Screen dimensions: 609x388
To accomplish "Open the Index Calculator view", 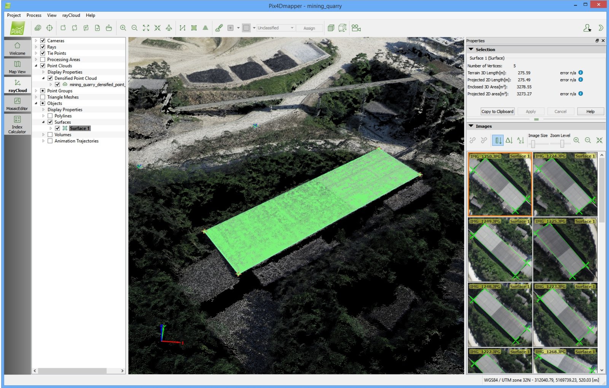I will click(x=17, y=125).
